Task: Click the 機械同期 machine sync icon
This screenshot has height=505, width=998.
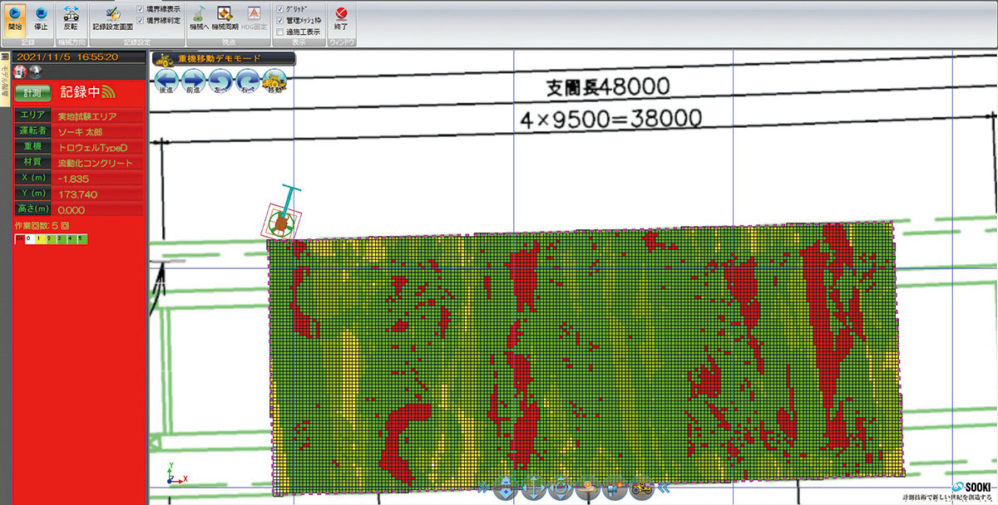Action: pos(225,17)
